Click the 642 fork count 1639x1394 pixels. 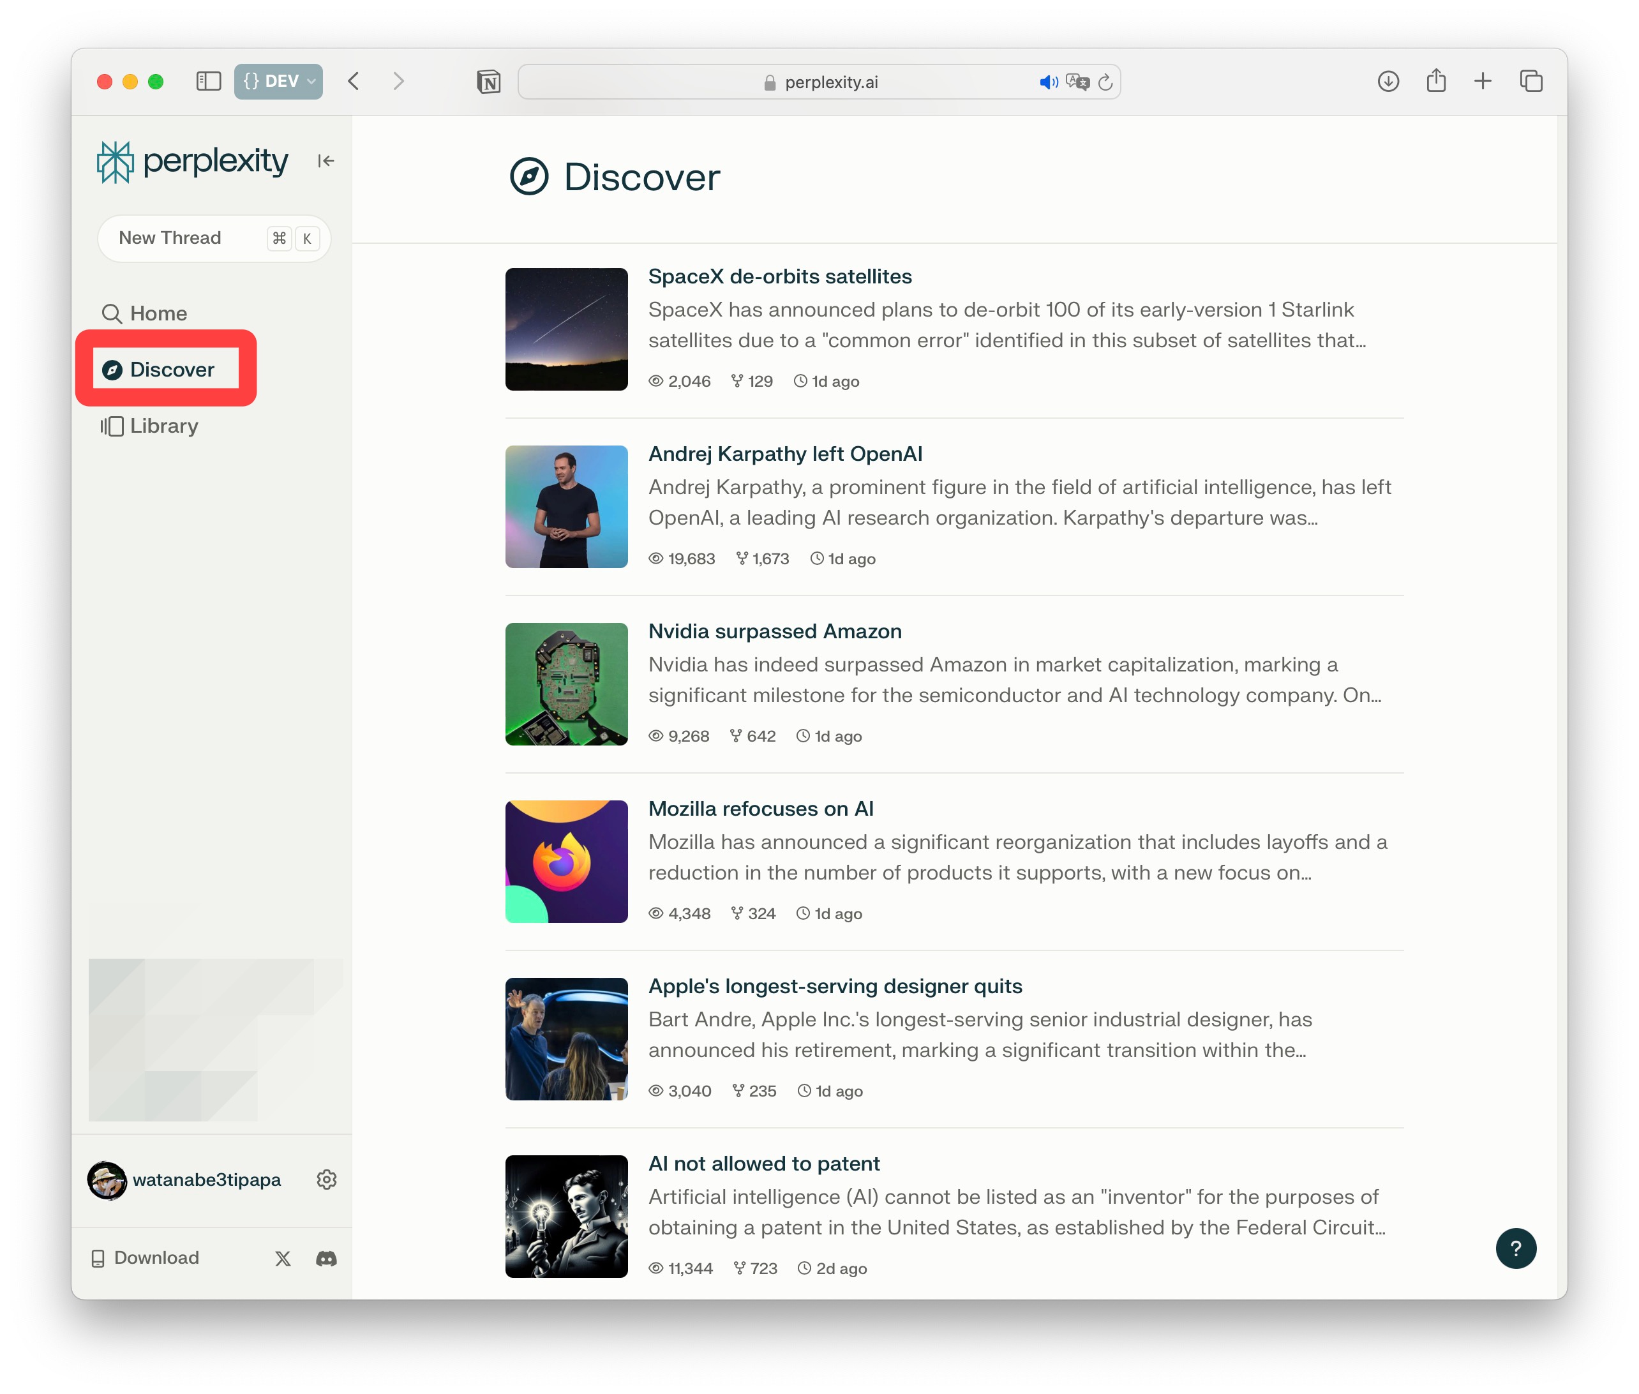(752, 736)
